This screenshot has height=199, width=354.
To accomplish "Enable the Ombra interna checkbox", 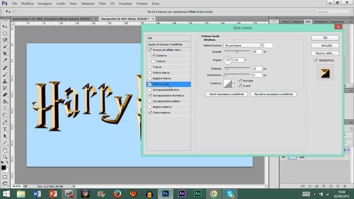I will point(150,72).
